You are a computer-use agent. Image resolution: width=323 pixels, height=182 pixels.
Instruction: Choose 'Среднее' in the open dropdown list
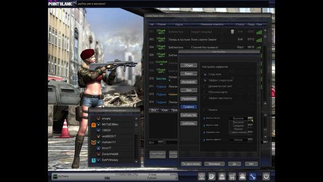pos(238,125)
